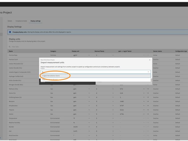Open Particle Mass decimal places dropdown
Viewport: 188px width, 141px height.
113,55
